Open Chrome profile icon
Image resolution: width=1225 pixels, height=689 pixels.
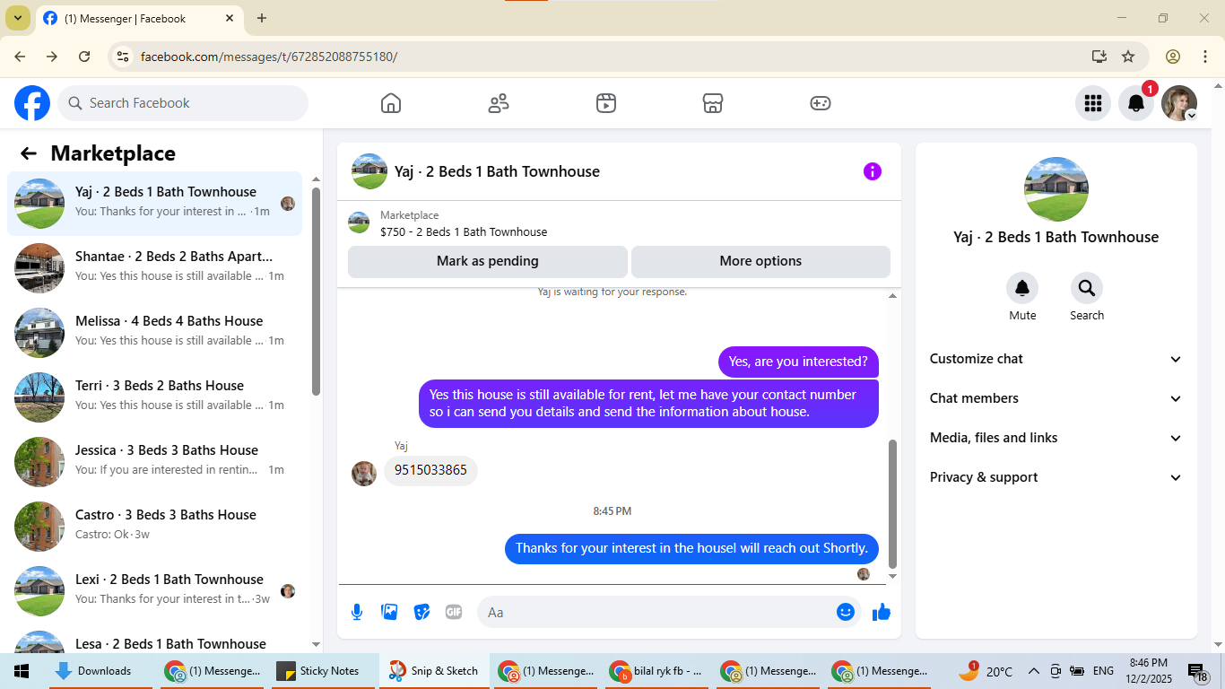[1173, 57]
